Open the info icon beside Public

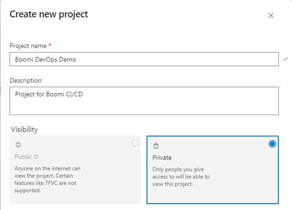click(x=36, y=157)
